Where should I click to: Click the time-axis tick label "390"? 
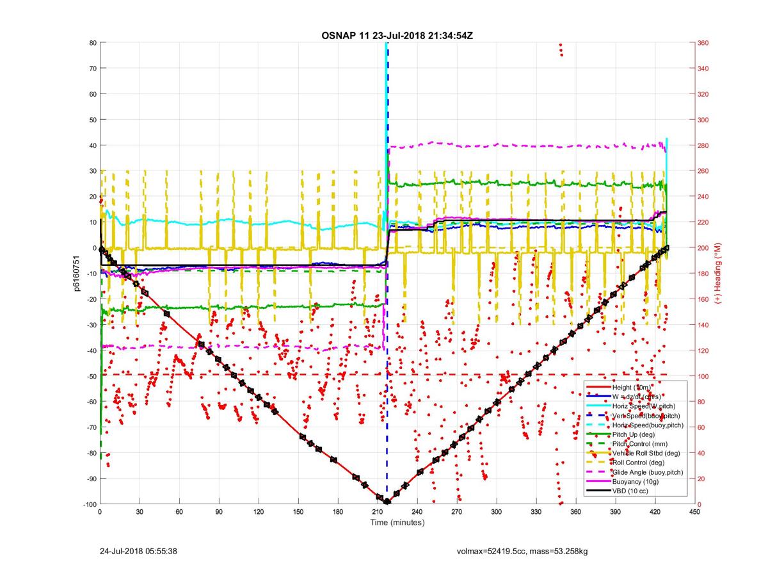point(615,512)
